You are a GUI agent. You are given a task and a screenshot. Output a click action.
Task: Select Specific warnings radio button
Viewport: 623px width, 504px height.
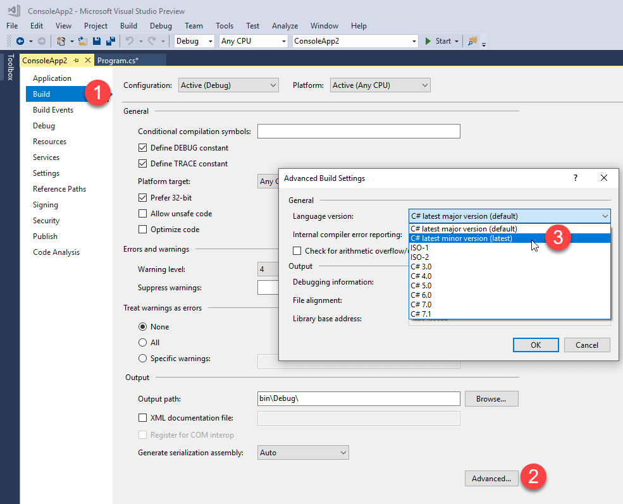point(143,359)
